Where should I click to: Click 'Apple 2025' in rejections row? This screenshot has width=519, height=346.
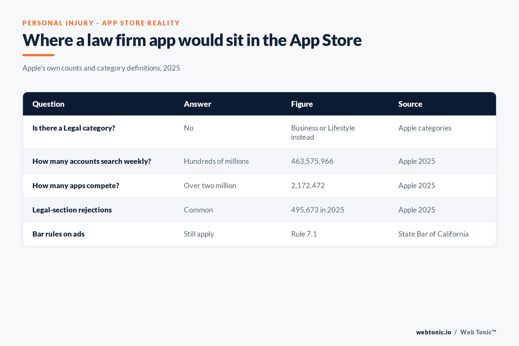(x=416, y=210)
